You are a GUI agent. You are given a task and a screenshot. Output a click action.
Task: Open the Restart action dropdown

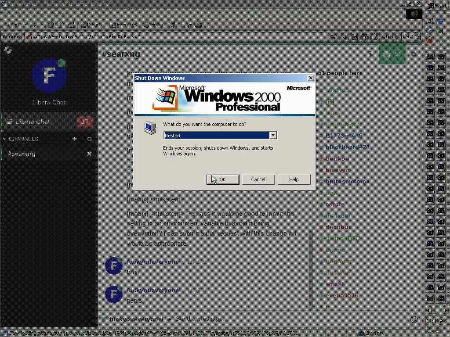273,135
